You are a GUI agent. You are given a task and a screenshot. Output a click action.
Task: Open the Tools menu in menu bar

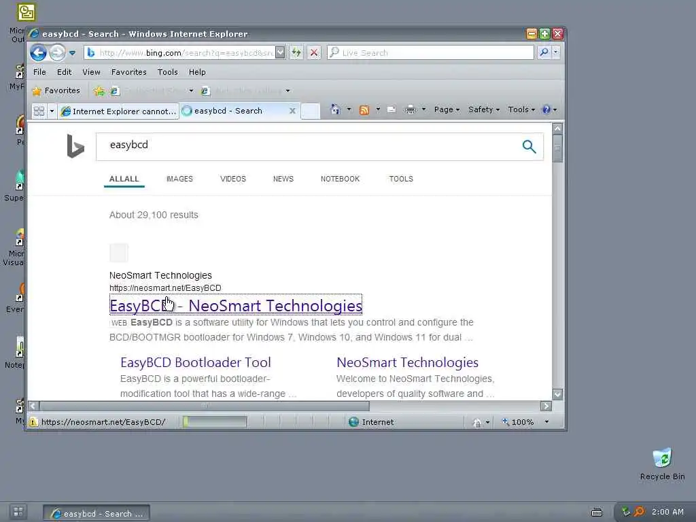coord(167,72)
